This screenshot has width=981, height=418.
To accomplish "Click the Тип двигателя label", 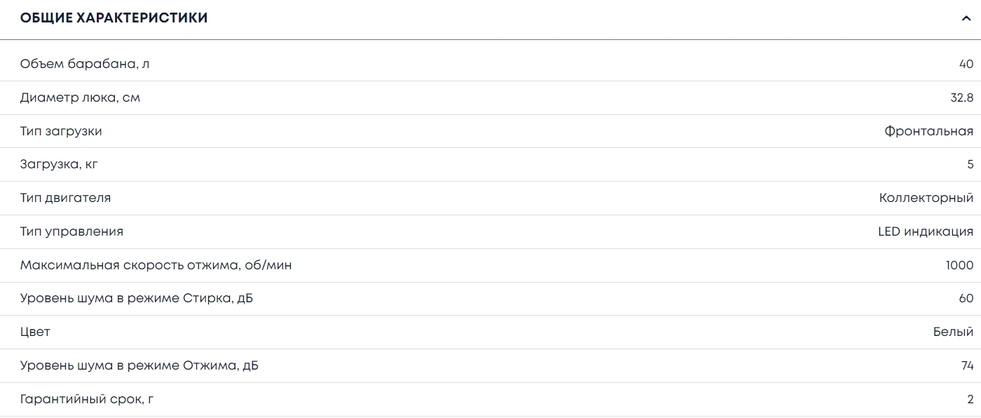I will [65, 198].
